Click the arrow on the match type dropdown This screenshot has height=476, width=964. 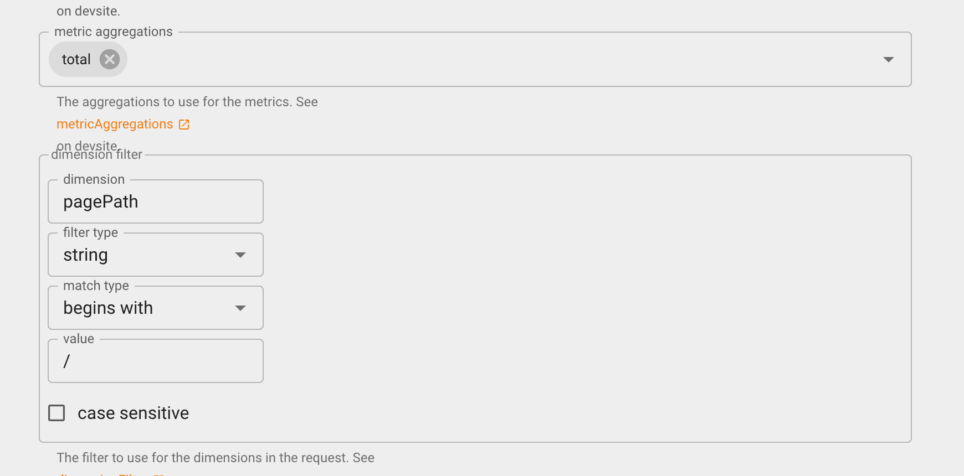[x=240, y=308]
